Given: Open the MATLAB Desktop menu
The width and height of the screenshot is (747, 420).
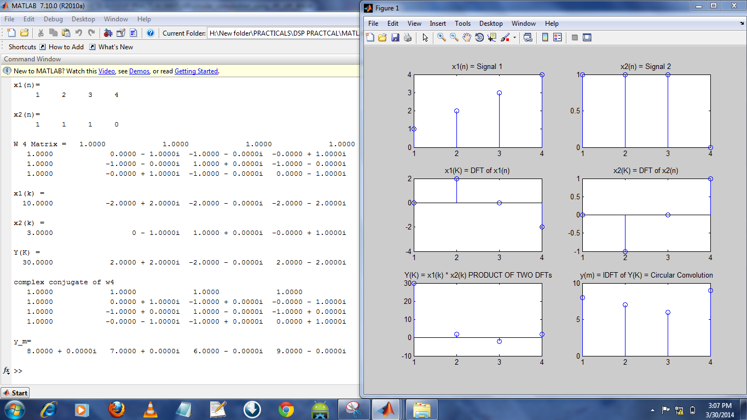Looking at the screenshot, I should point(83,19).
